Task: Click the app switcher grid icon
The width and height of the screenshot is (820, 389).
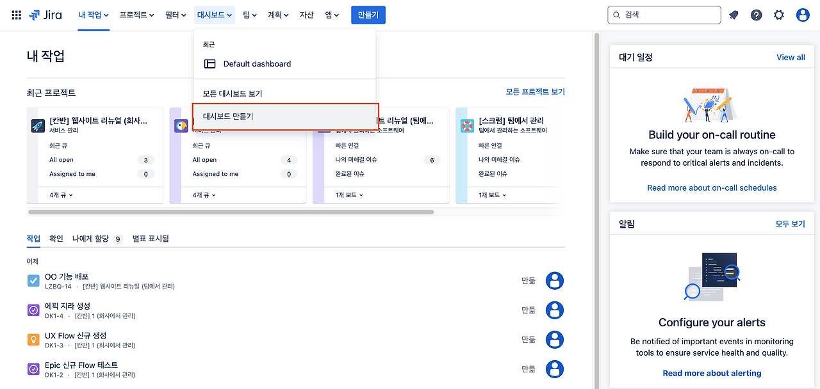Action: (15, 15)
